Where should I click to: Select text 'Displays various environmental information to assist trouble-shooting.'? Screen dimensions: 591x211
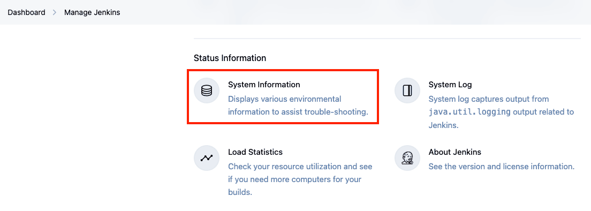(298, 105)
